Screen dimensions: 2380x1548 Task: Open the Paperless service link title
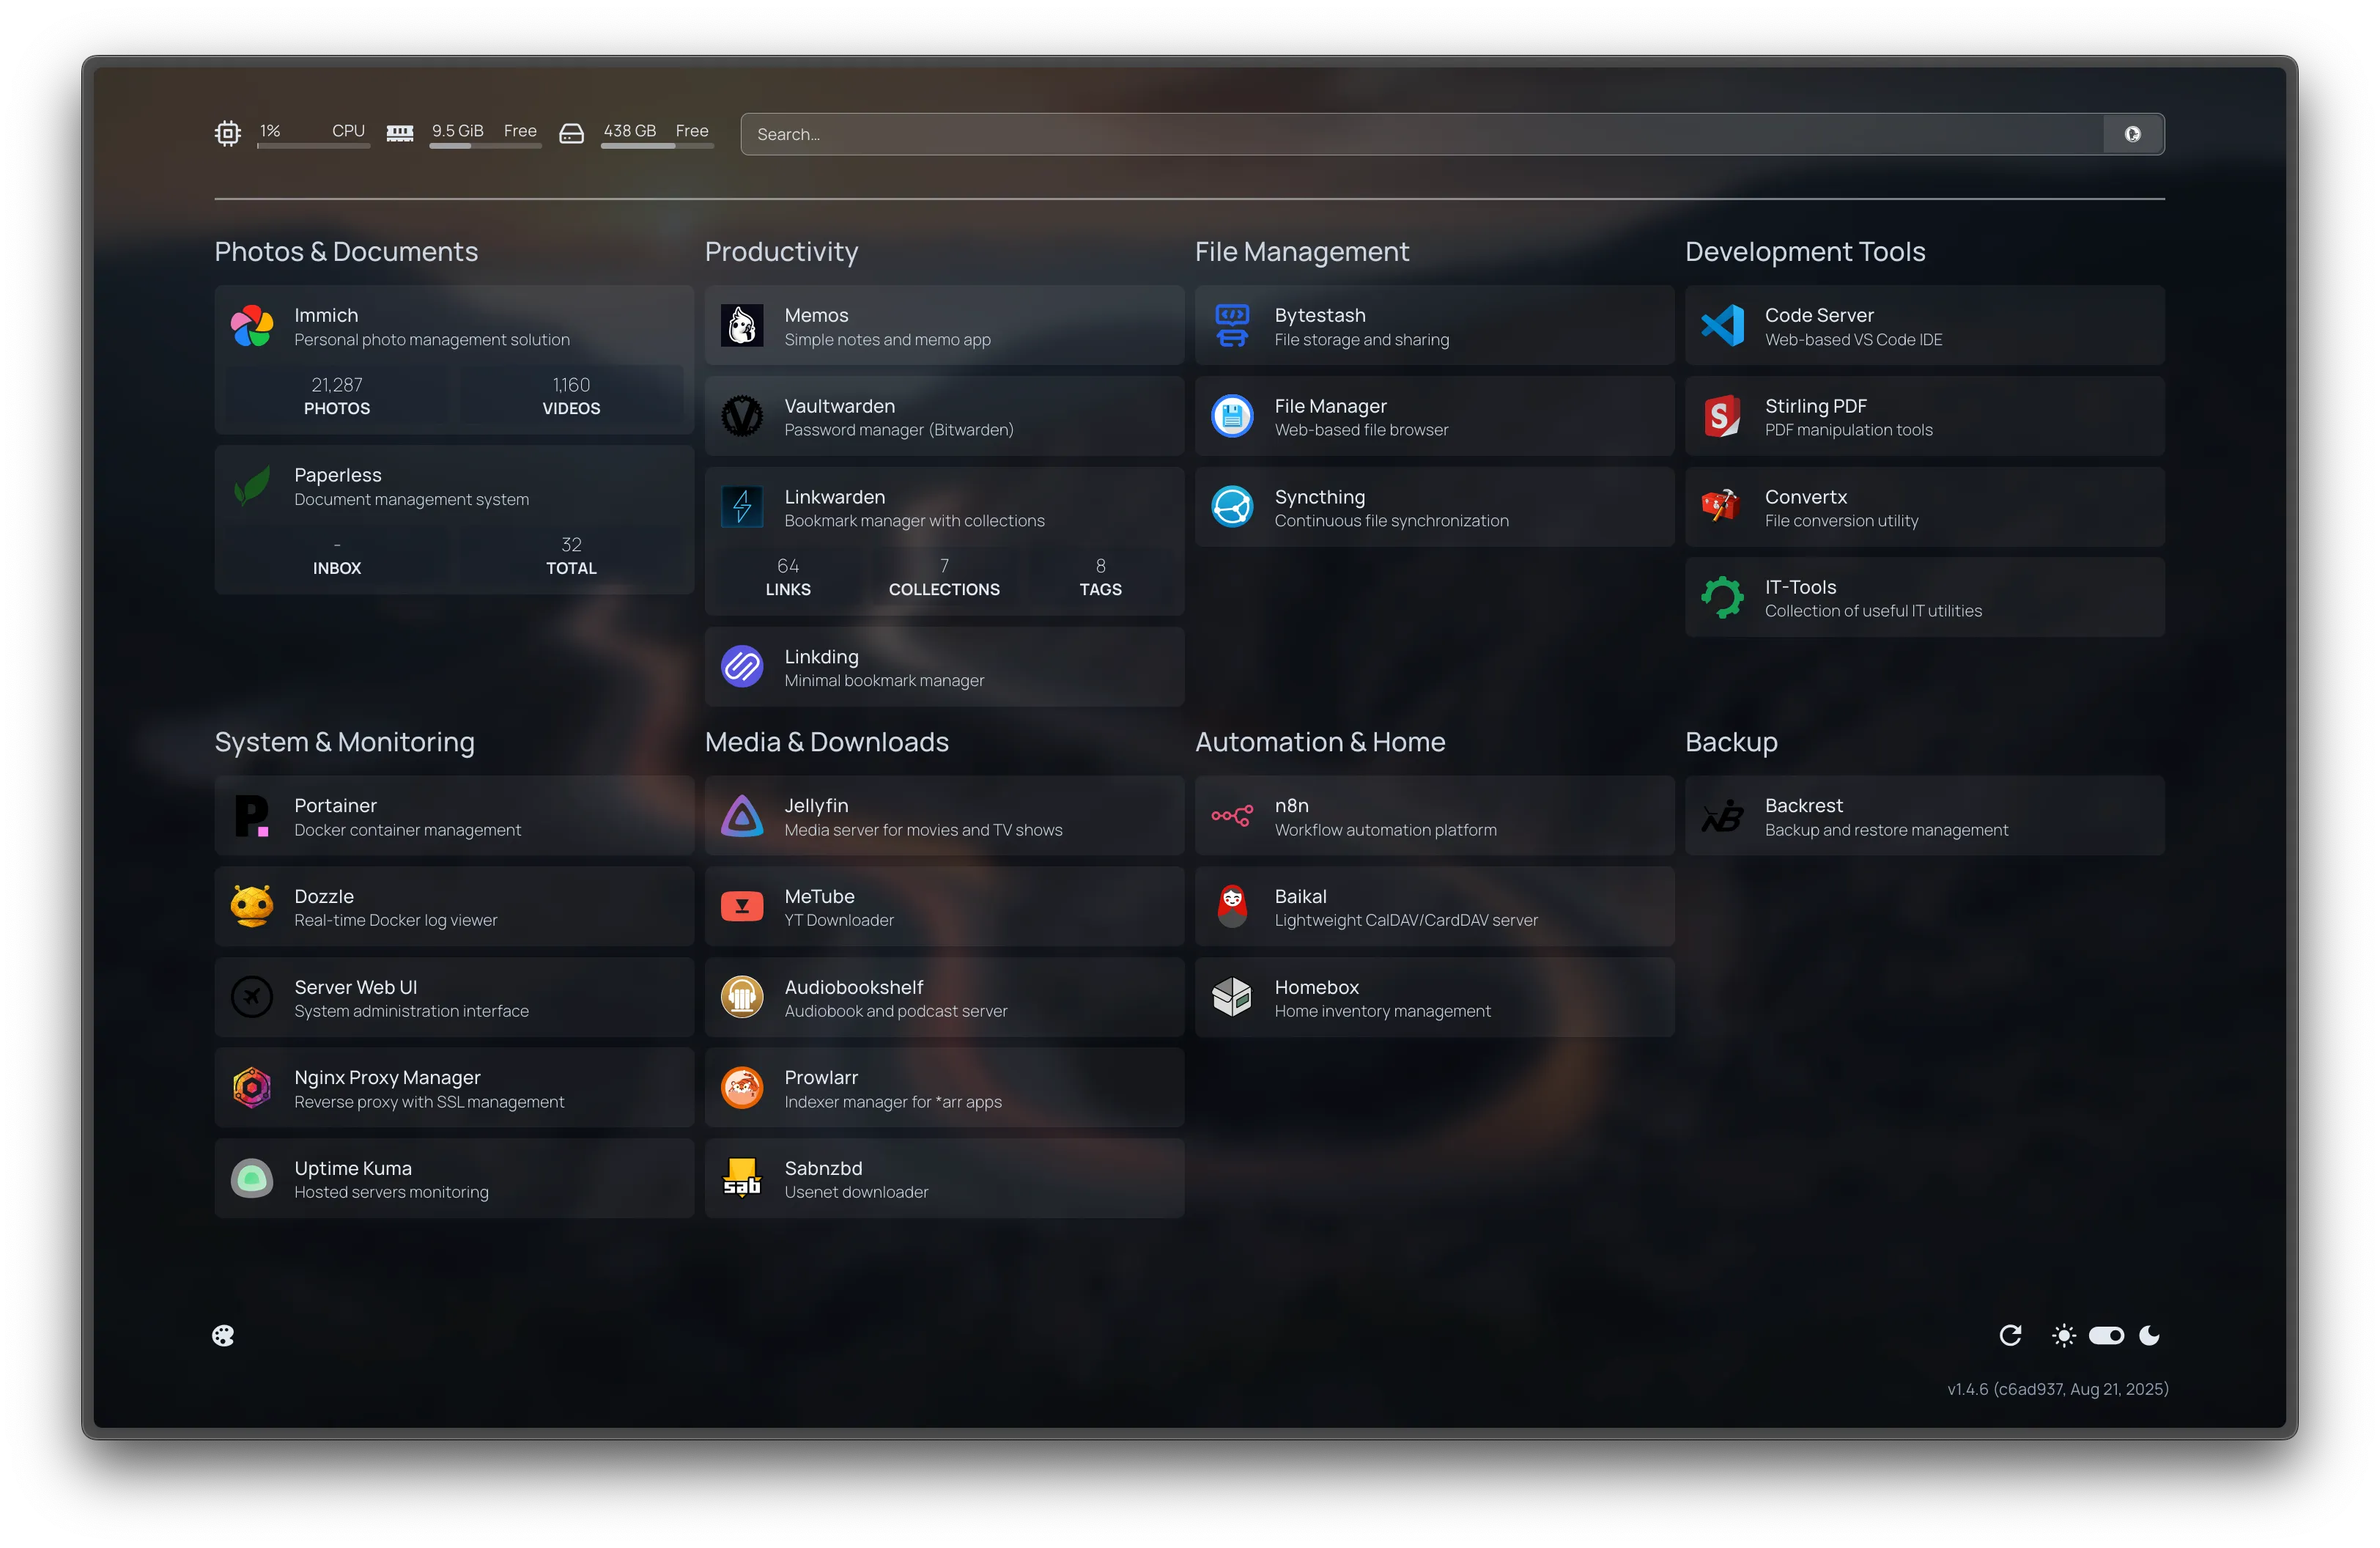pyautogui.click(x=338, y=475)
